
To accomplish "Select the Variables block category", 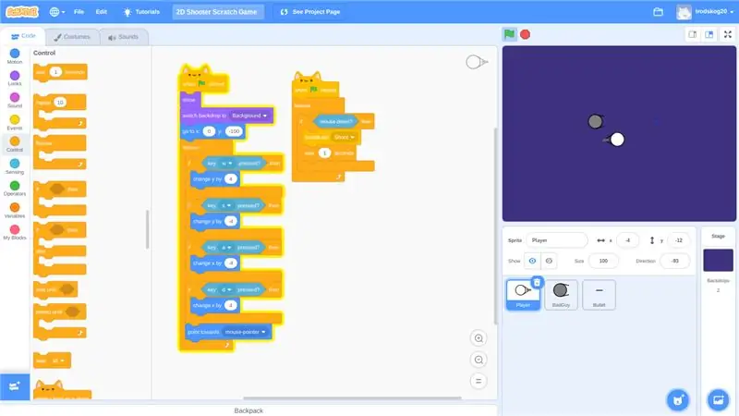I will [x=15, y=211].
